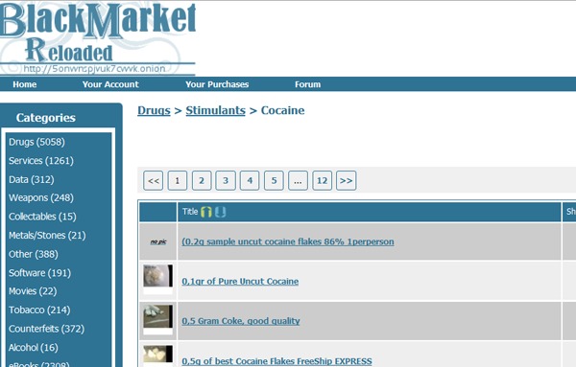
Task: Select the Services (1261) category
Action: click(41, 161)
